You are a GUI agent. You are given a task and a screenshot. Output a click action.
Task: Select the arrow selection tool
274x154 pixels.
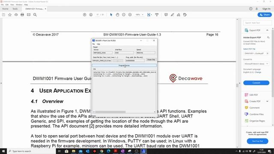pos(111,15)
